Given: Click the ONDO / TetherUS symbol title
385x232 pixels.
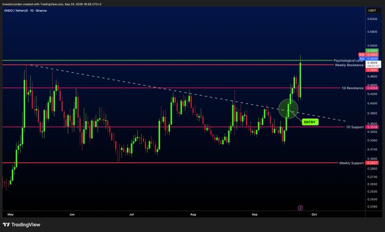Looking at the screenshot, I should pyautogui.click(x=25, y=11).
